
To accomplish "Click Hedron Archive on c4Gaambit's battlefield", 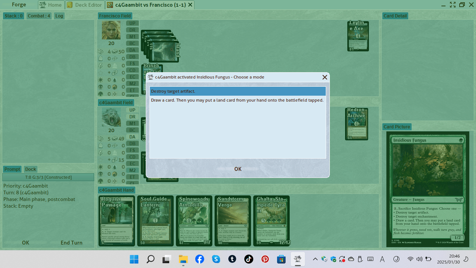I will click(x=357, y=124).
